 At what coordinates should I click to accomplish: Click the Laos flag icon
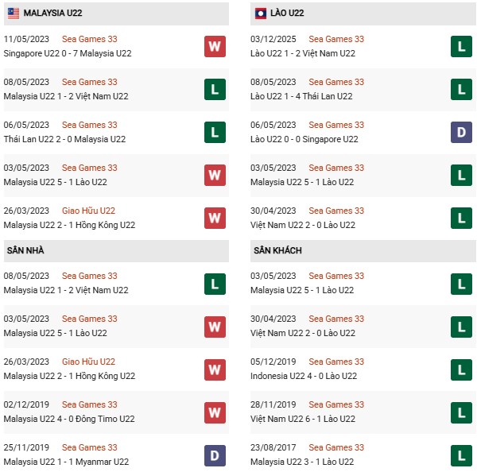(x=261, y=13)
